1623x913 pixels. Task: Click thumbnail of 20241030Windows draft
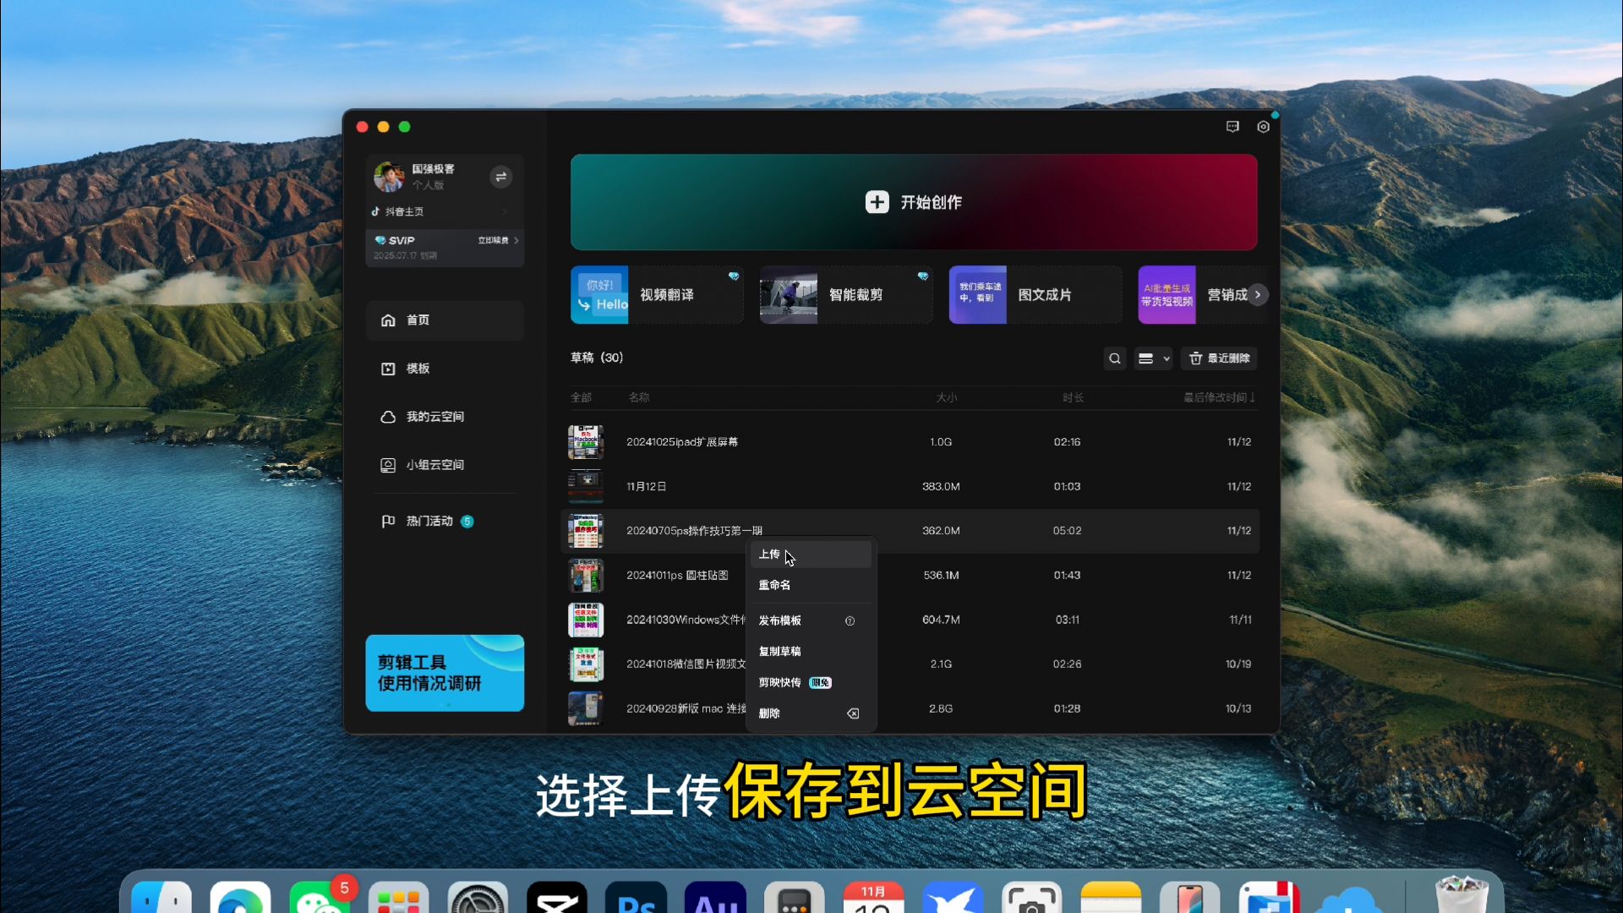(586, 620)
